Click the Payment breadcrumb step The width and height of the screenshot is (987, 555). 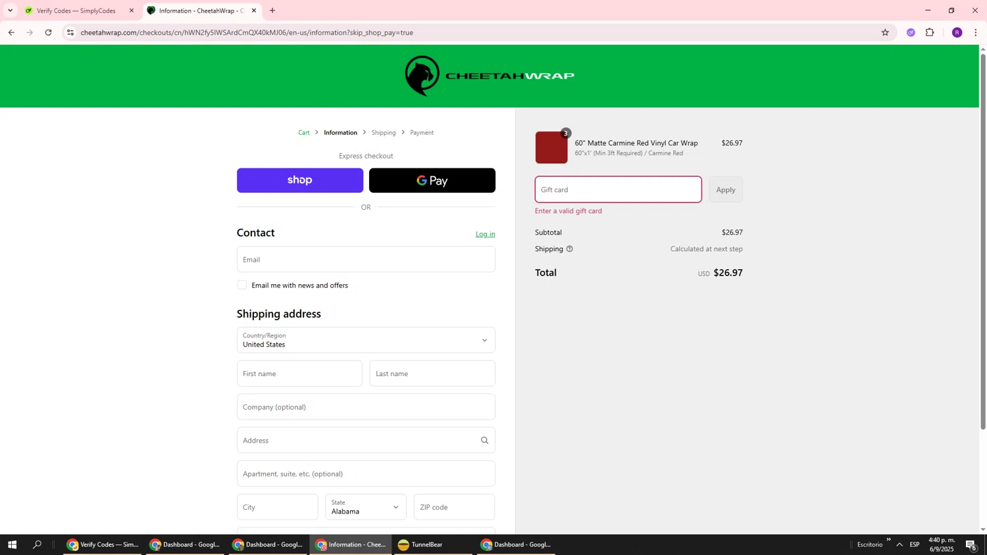[422, 133]
